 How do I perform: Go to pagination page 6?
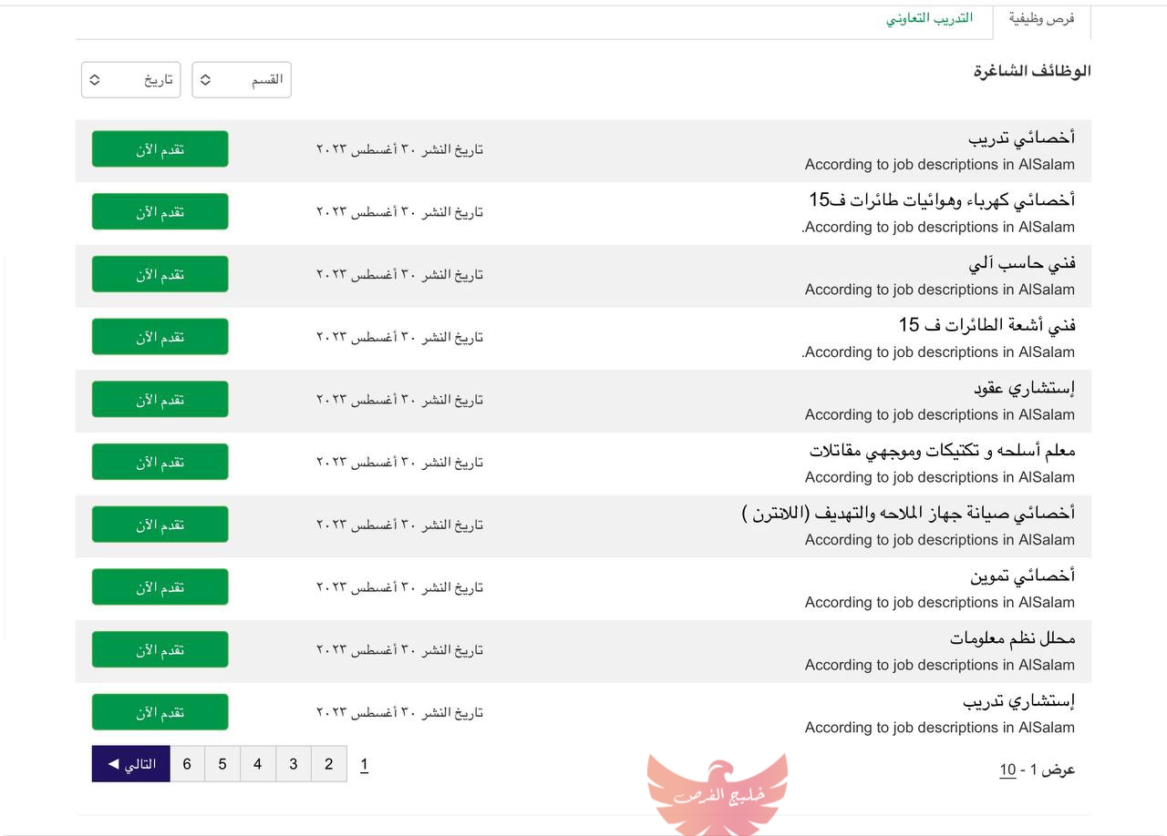pos(187,764)
